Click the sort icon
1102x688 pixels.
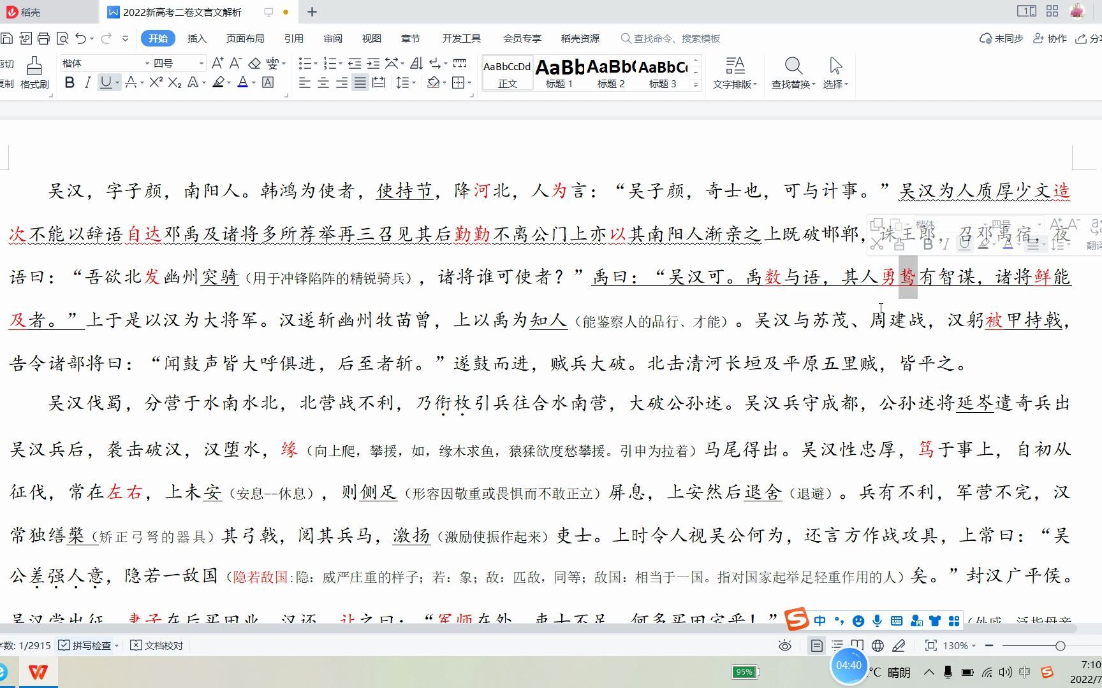pyautogui.click(x=416, y=63)
